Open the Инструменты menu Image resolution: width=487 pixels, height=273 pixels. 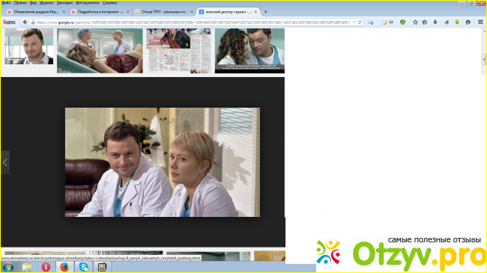(87, 3)
